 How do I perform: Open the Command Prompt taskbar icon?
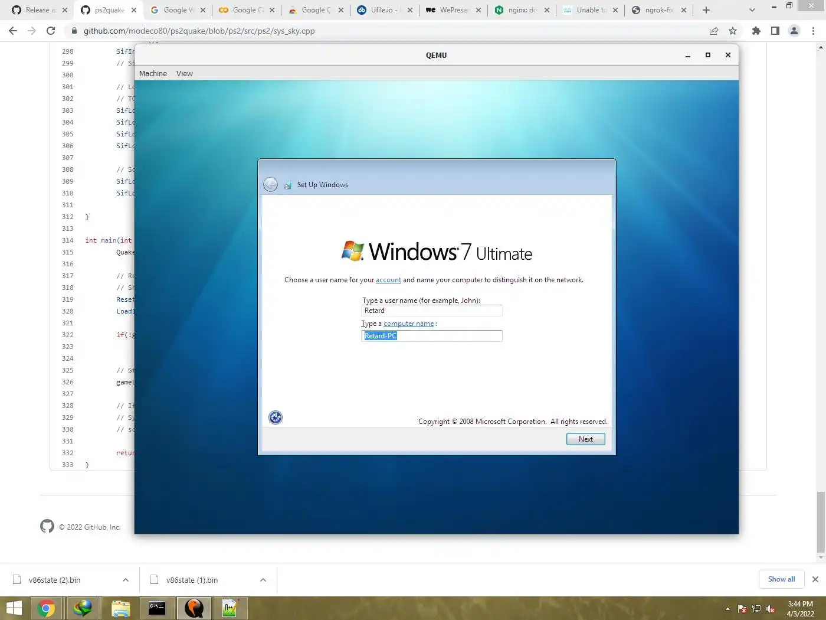pos(157,608)
